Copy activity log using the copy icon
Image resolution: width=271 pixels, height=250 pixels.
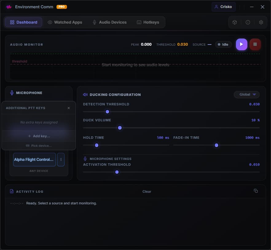[x=256, y=191]
